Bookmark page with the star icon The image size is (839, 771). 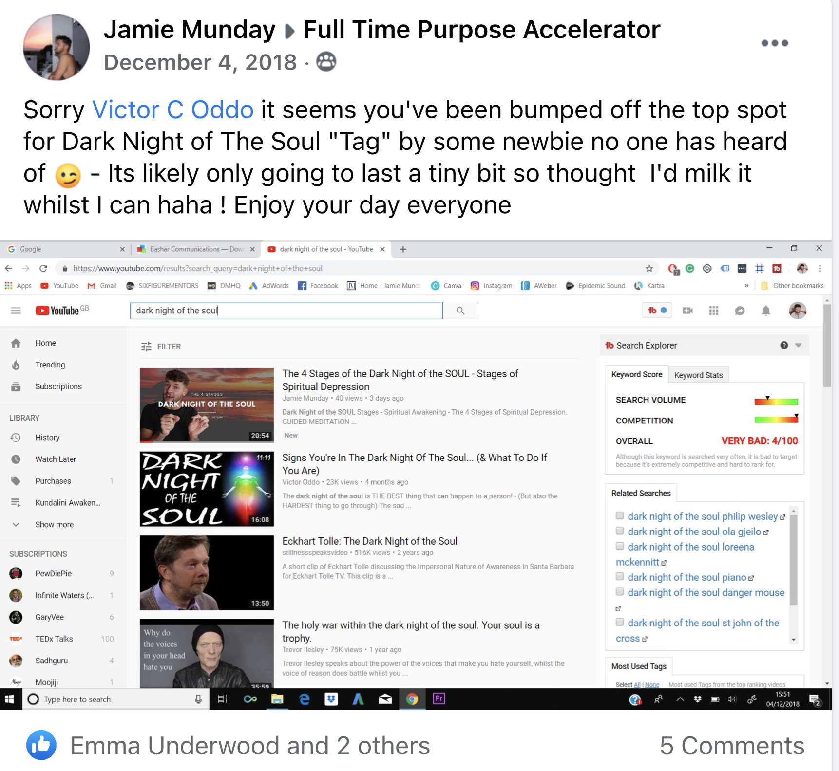pos(649,268)
